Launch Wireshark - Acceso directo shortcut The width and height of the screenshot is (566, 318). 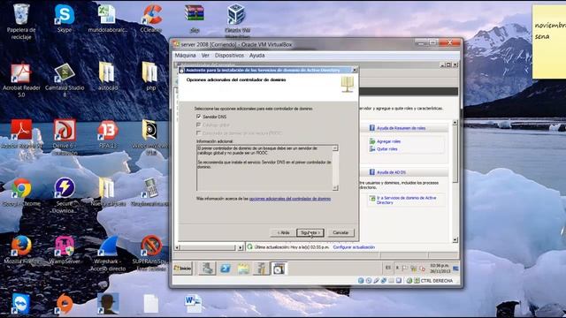point(108,254)
